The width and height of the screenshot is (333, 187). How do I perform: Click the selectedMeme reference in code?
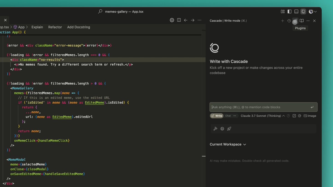tap(34, 164)
